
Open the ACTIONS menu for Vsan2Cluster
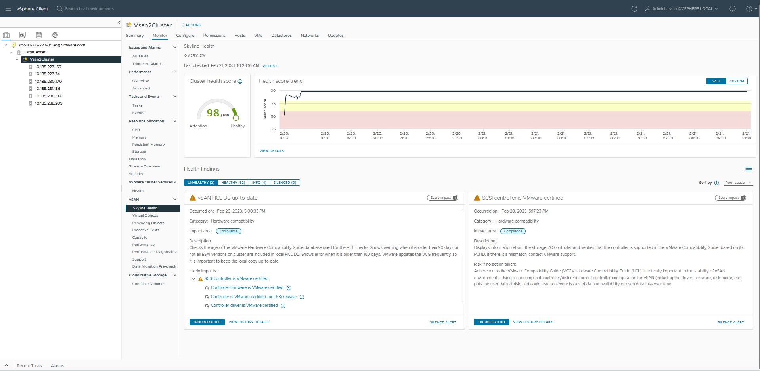pyautogui.click(x=191, y=25)
